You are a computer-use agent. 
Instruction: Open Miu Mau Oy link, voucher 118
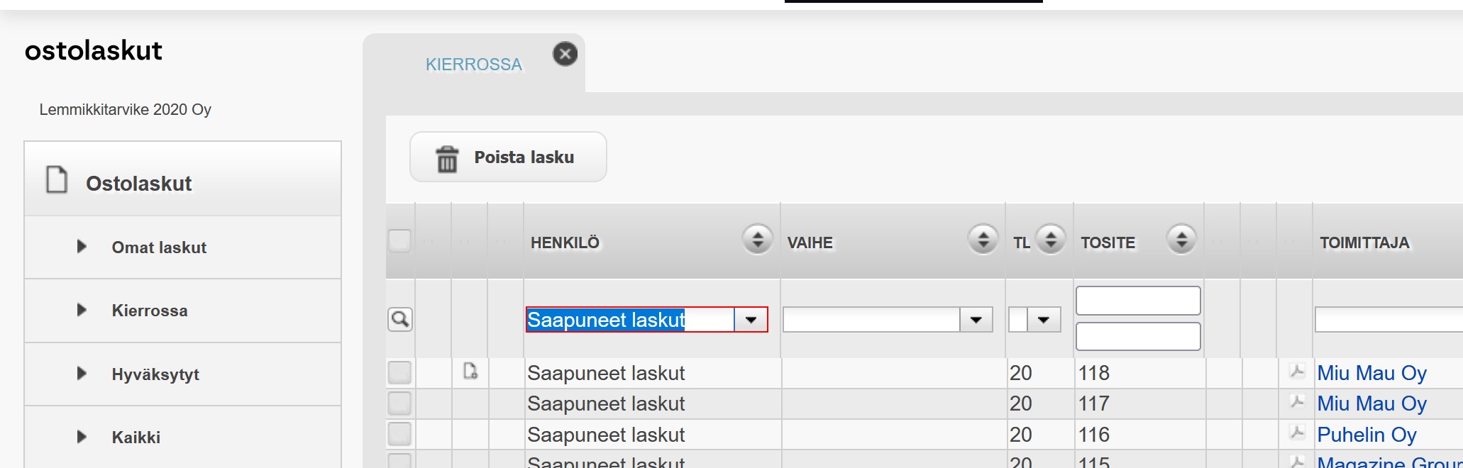(1371, 373)
